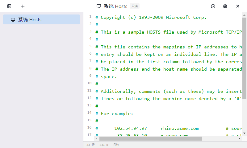
Task: Click the horizontal scrollbar right arrow
Action: (x=239, y=139)
